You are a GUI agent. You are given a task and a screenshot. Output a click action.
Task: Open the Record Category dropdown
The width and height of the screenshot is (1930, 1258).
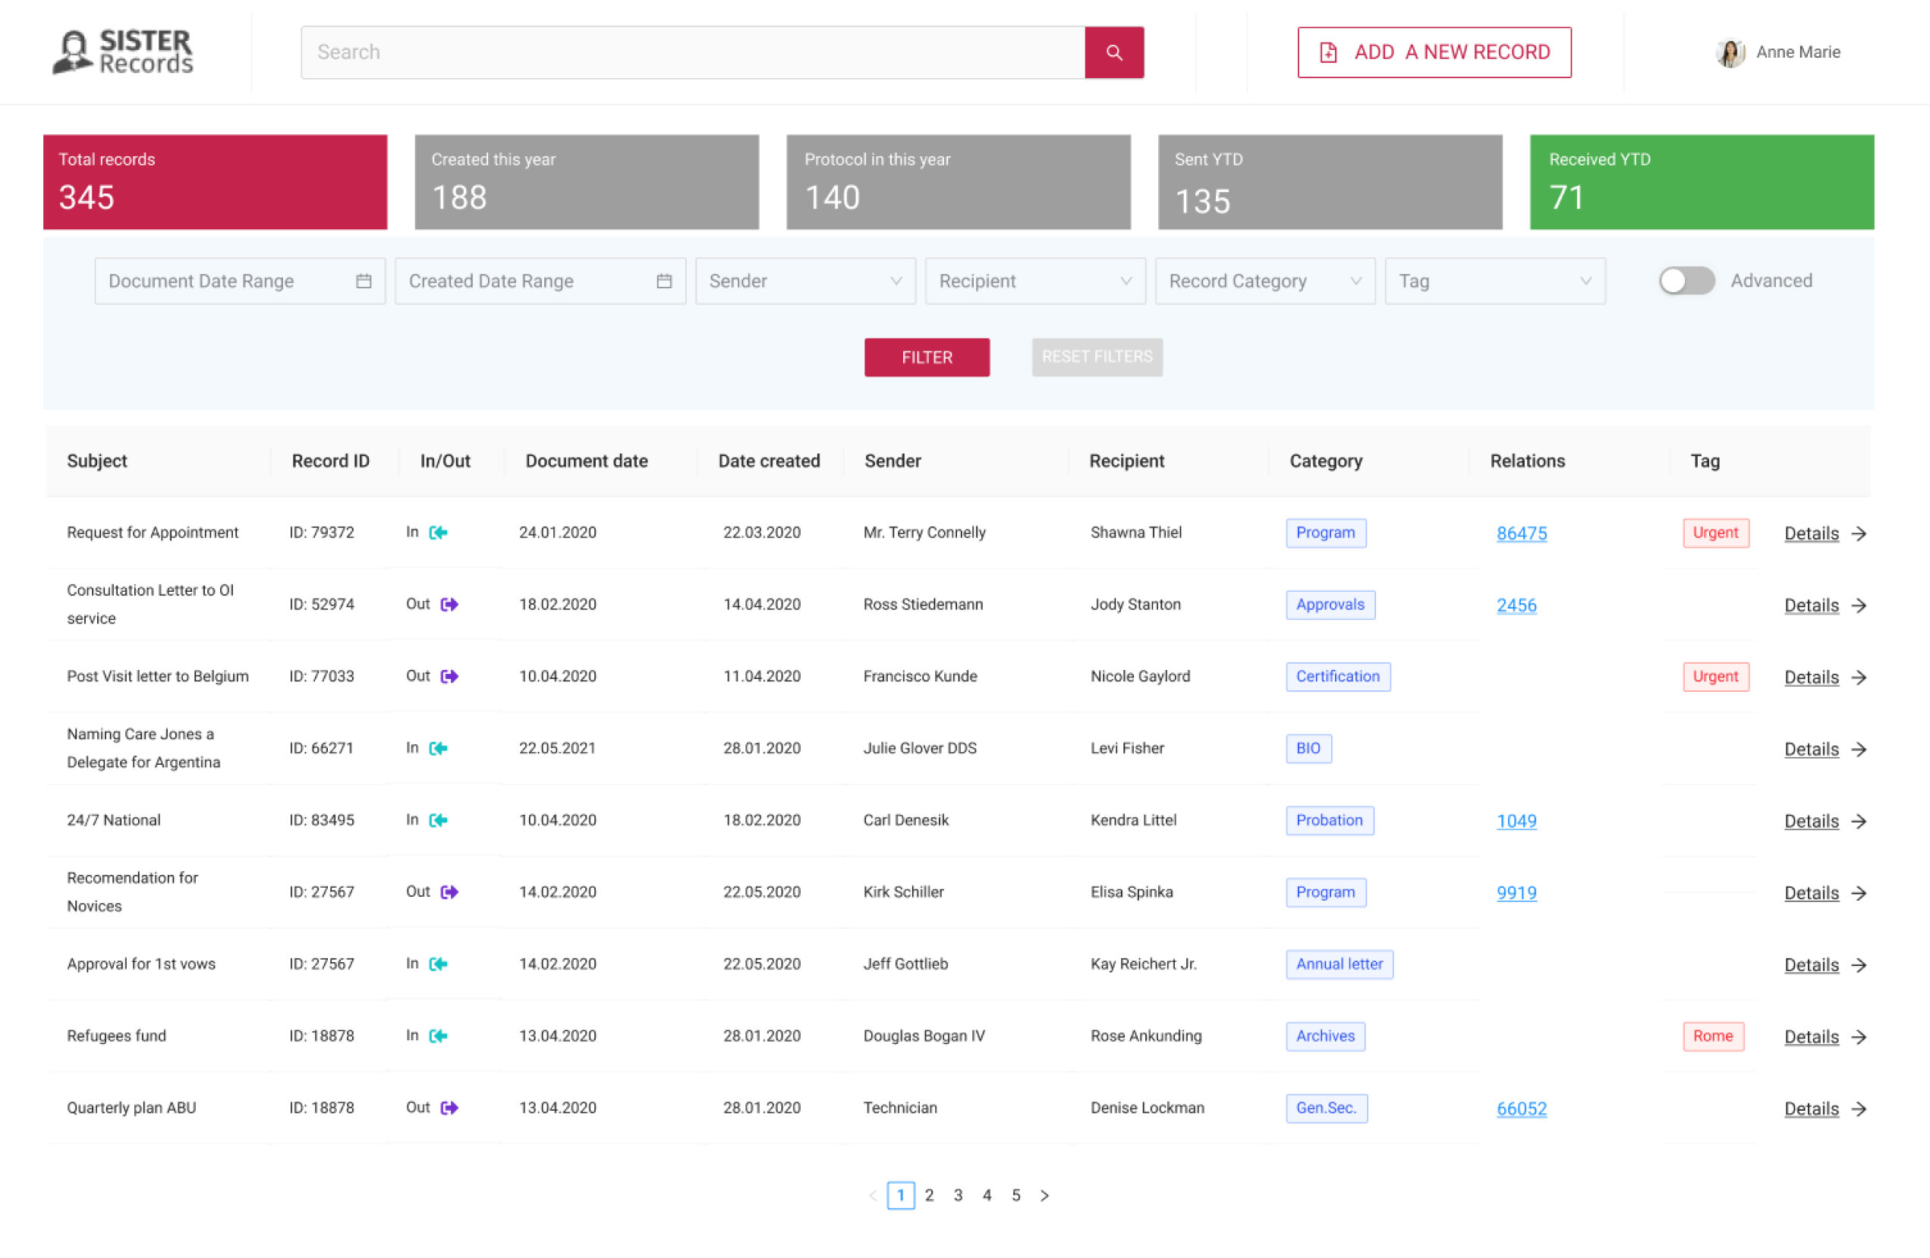coord(1264,281)
